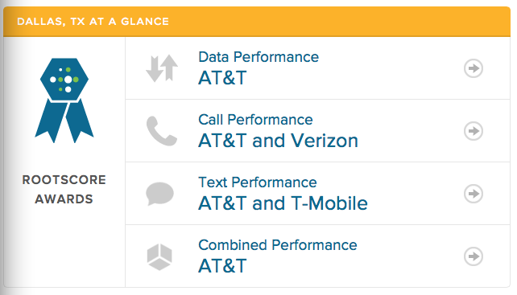Select the Call Performance heading link
Screen dimensions: 517x295
tap(255, 120)
